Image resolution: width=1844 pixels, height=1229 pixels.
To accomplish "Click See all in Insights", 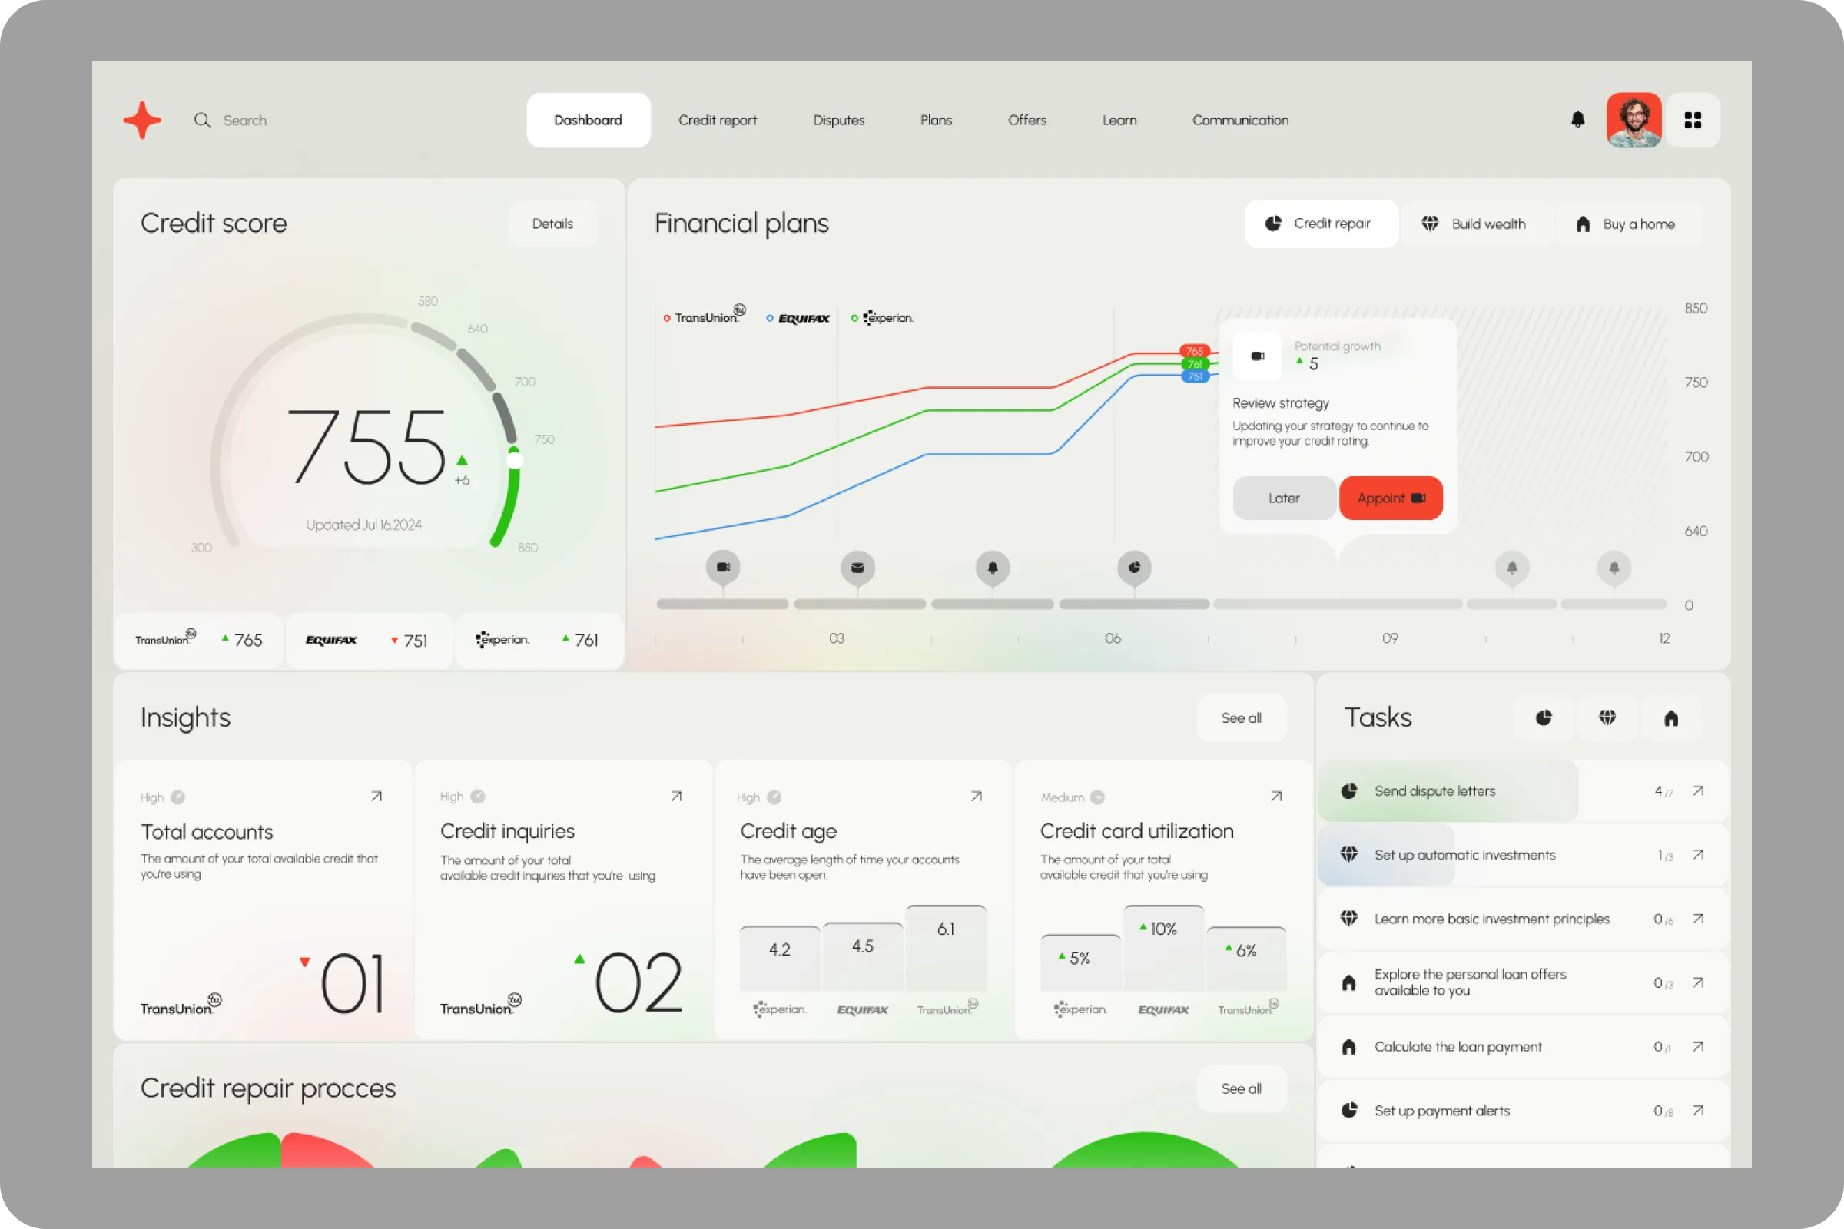I will (1241, 718).
